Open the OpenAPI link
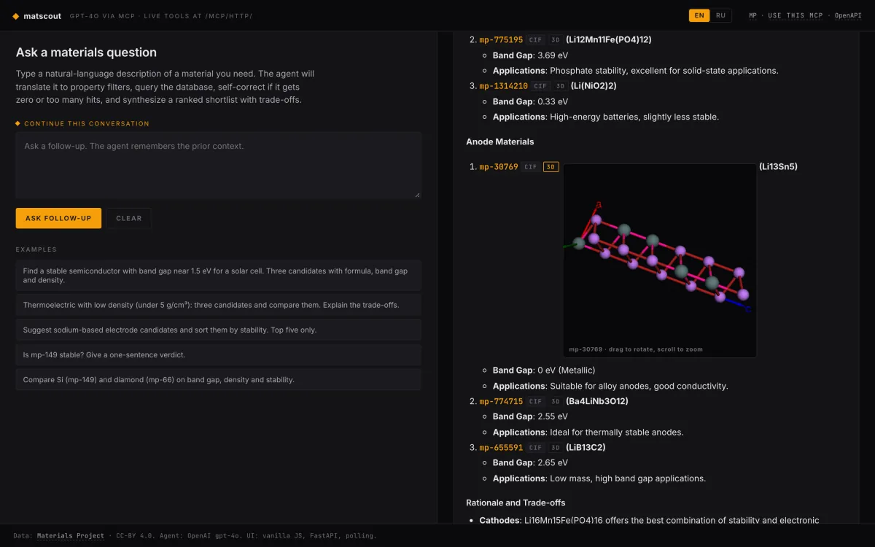 pyautogui.click(x=848, y=15)
